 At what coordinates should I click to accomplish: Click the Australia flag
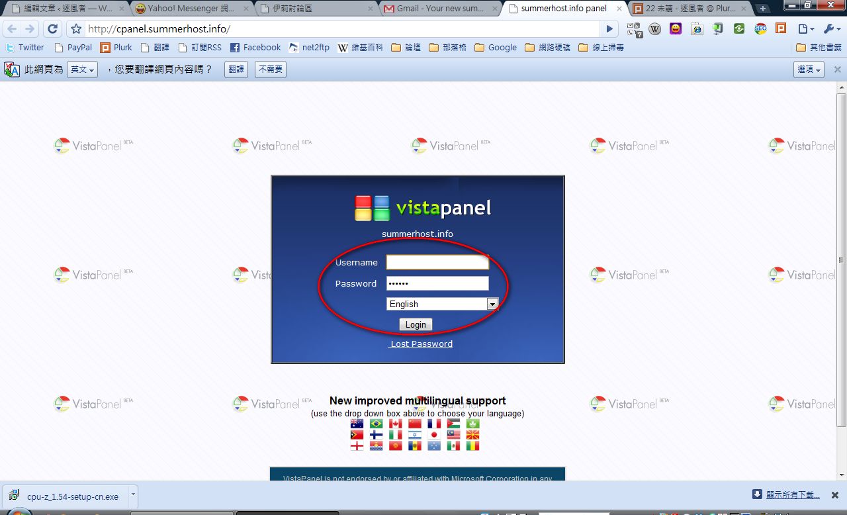357,424
